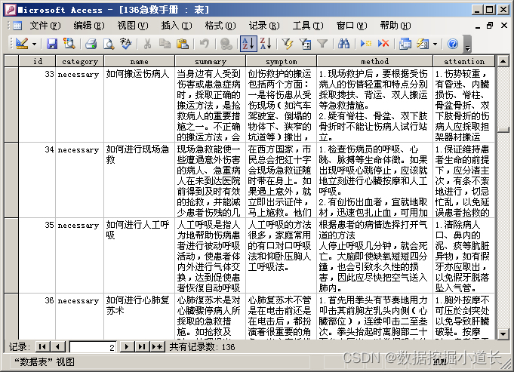Click the Undo icon
This screenshot has height=372, width=514.
tap(205, 44)
